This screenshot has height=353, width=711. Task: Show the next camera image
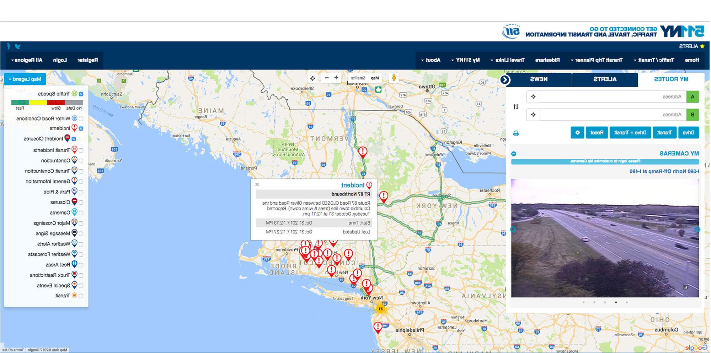513,230
